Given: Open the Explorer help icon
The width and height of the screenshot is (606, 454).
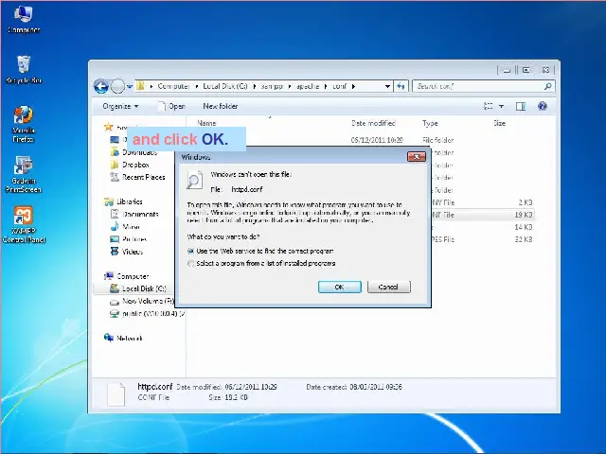Looking at the screenshot, I should [x=543, y=106].
